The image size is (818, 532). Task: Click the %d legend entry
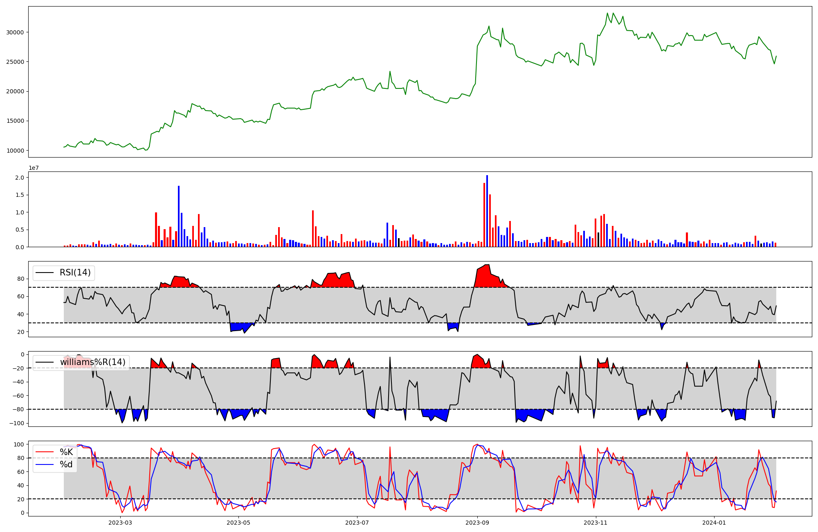point(66,464)
